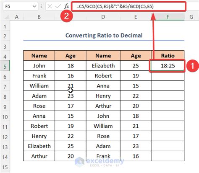
Task: Open the Name Box dropdown arrow
Action: tap(34, 6)
